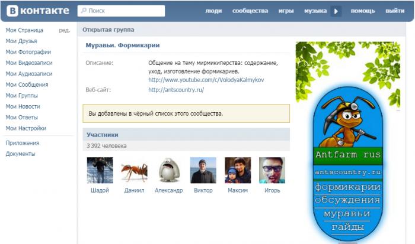Visit the antscountry.ru website link

click(x=175, y=90)
